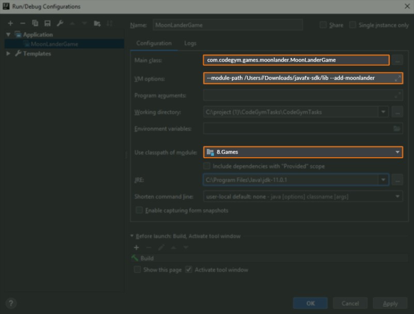Copy the selected run configuration

point(35,23)
